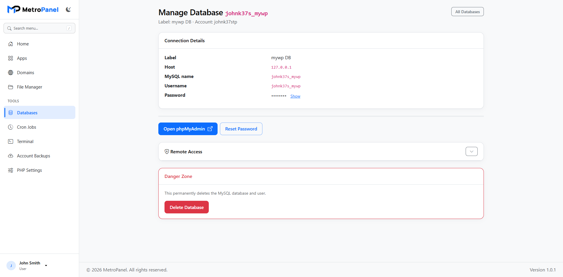This screenshot has width=563, height=277.
Task: Click the Home house icon
Action: (x=11, y=44)
